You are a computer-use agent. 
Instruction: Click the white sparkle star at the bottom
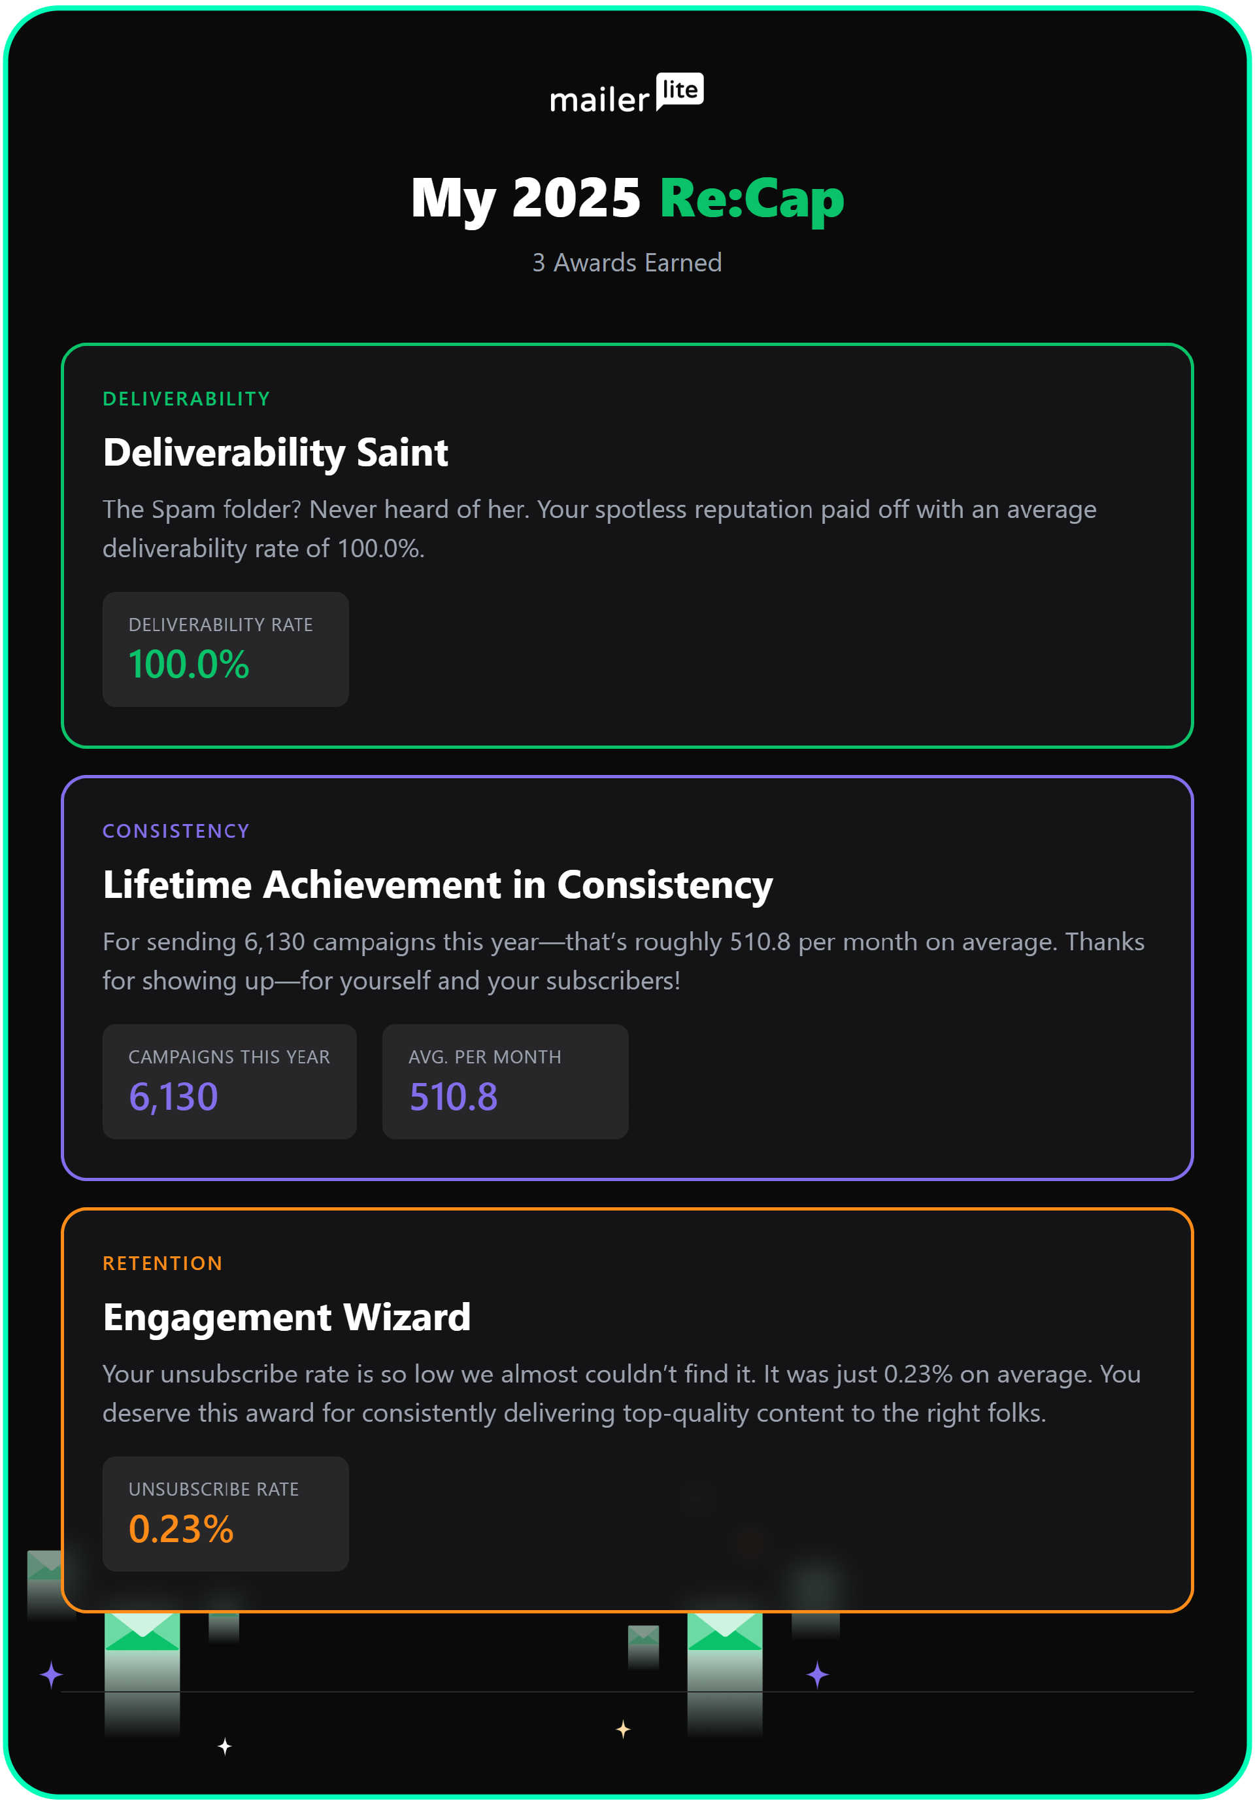[225, 1746]
